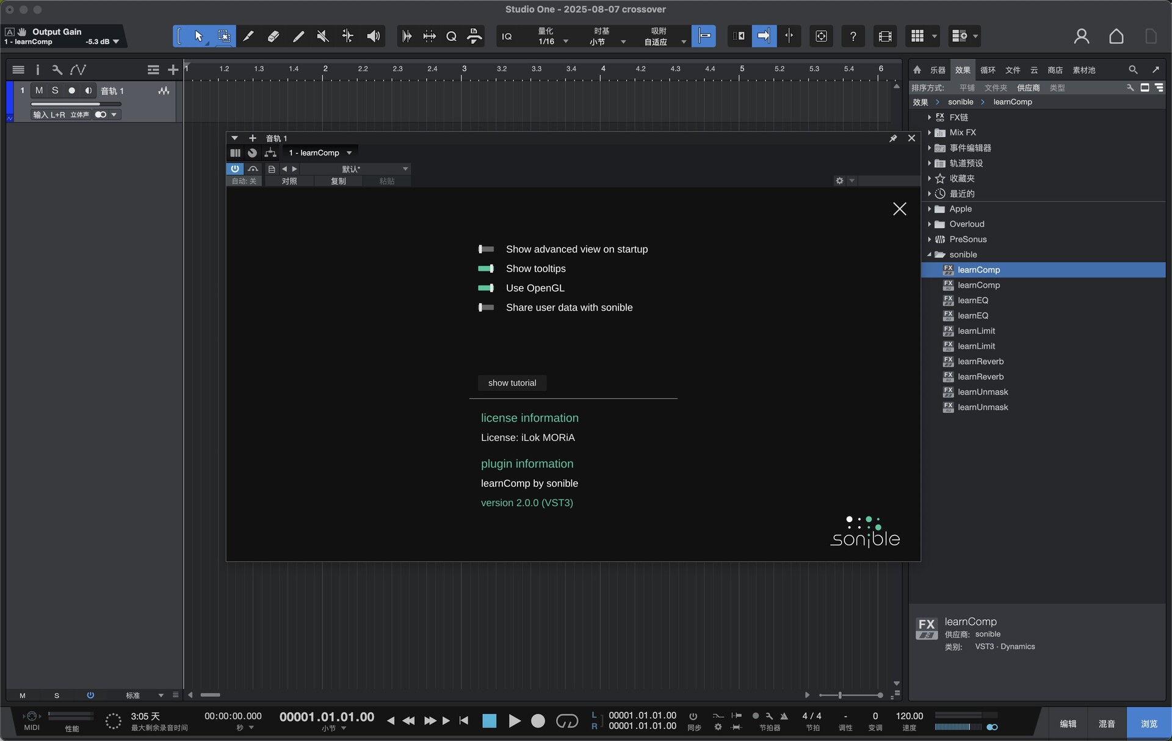The width and height of the screenshot is (1172, 741).
Task: Open track inspector info icon
Action: pos(37,70)
